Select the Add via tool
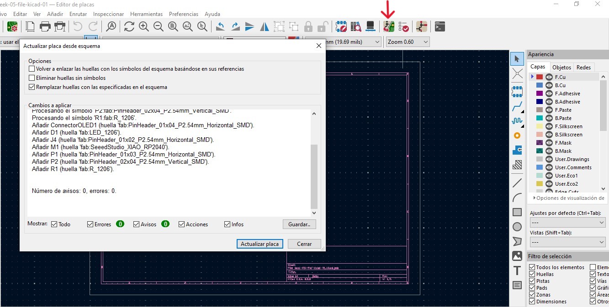This screenshot has width=609, height=307. point(517,135)
